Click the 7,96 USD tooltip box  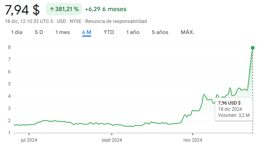tap(234, 109)
